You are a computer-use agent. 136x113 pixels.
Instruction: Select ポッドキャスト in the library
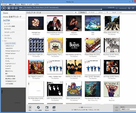pos(7,29)
